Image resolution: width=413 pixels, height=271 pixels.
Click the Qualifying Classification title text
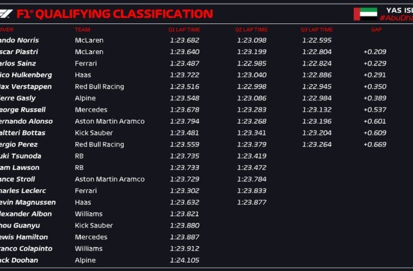pyautogui.click(x=114, y=14)
